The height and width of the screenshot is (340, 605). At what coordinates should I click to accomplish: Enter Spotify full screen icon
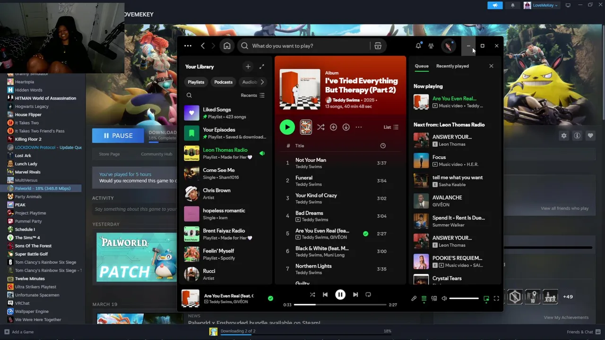(x=496, y=298)
